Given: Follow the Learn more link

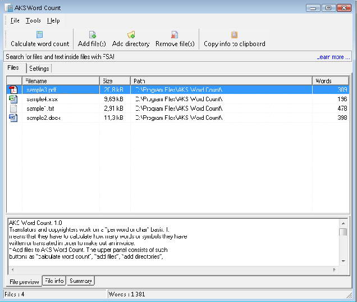Looking at the screenshot, I should tap(333, 57).
